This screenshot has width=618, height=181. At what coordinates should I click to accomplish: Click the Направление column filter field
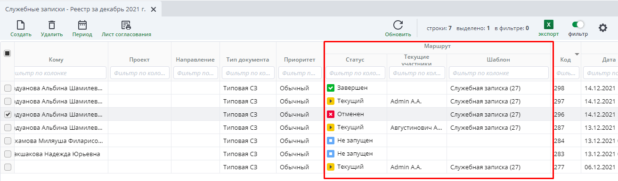(195, 73)
